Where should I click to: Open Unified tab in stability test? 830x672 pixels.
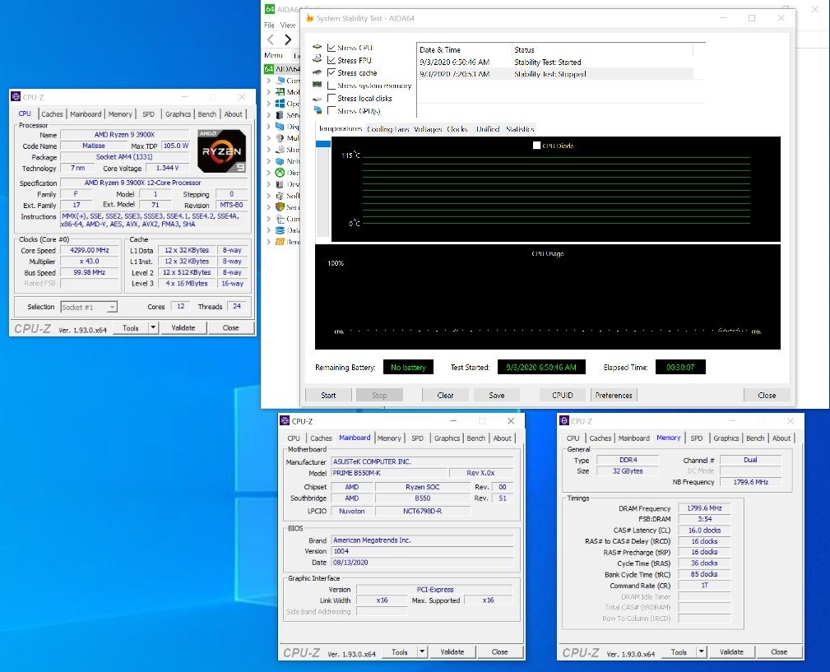point(488,128)
